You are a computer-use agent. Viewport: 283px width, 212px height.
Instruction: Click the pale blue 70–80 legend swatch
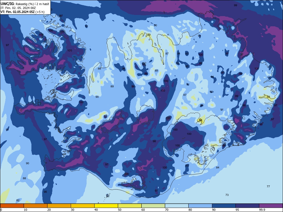click(x=177, y=206)
